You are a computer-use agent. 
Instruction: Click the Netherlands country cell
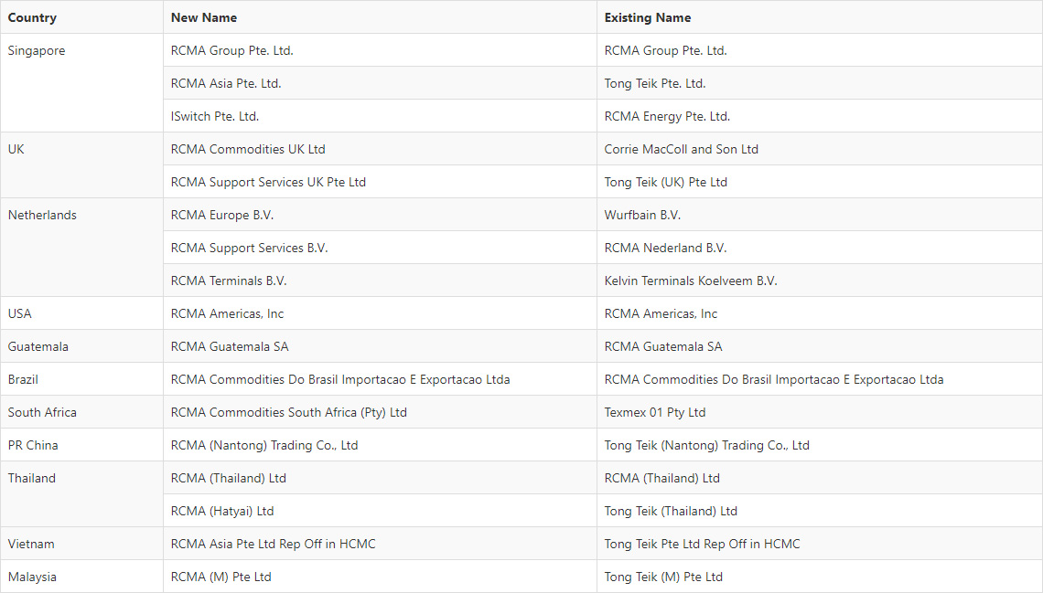tap(81, 248)
